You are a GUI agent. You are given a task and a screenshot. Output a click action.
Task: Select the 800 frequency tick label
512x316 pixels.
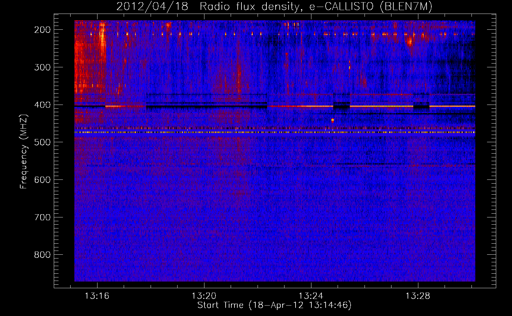click(x=42, y=255)
